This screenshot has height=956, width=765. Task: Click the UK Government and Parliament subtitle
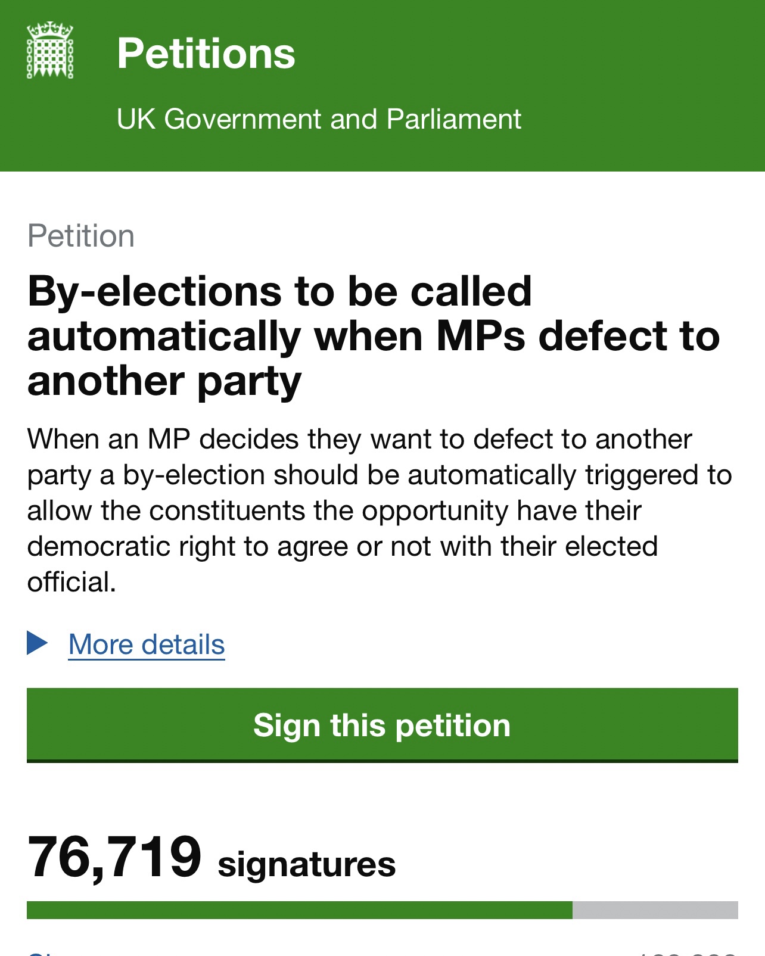[319, 119]
